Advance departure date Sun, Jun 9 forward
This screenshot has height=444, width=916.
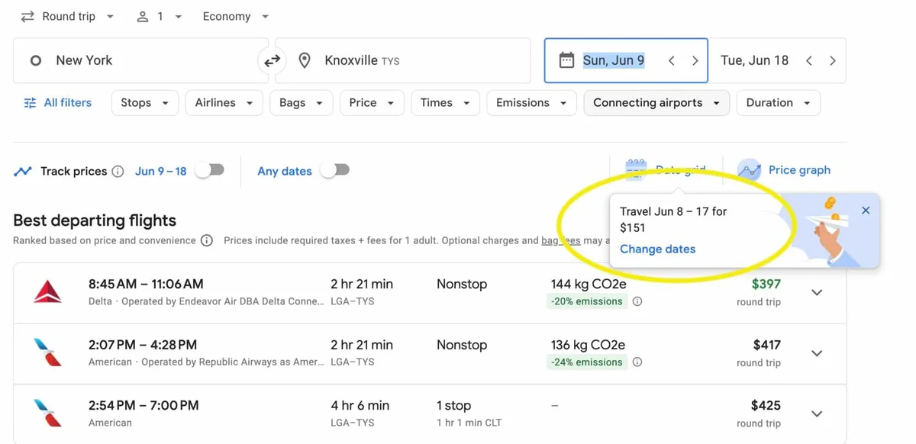(695, 61)
